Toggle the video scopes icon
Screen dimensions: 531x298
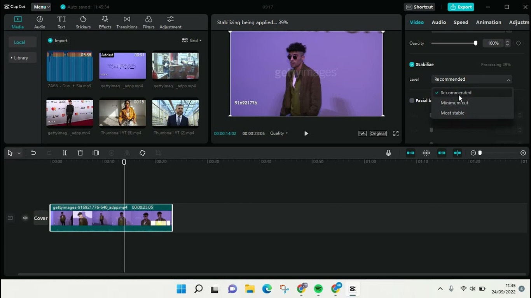pyautogui.click(x=362, y=133)
